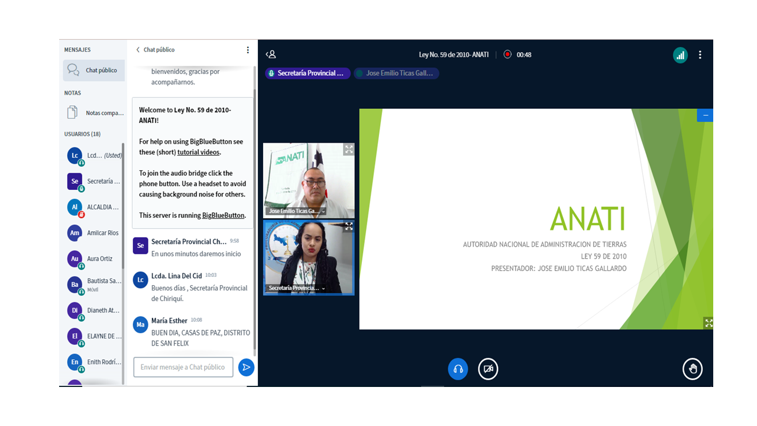Fullscreen Jose Emilio Ticas webcam
Image resolution: width=757 pixels, height=426 pixels.
[349, 150]
